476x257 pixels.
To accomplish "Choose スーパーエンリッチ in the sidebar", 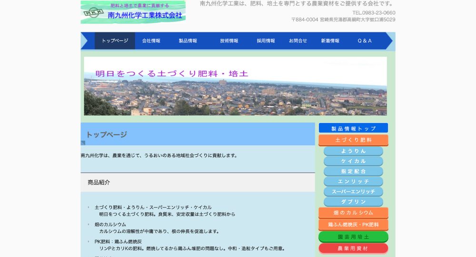I will point(353,192).
